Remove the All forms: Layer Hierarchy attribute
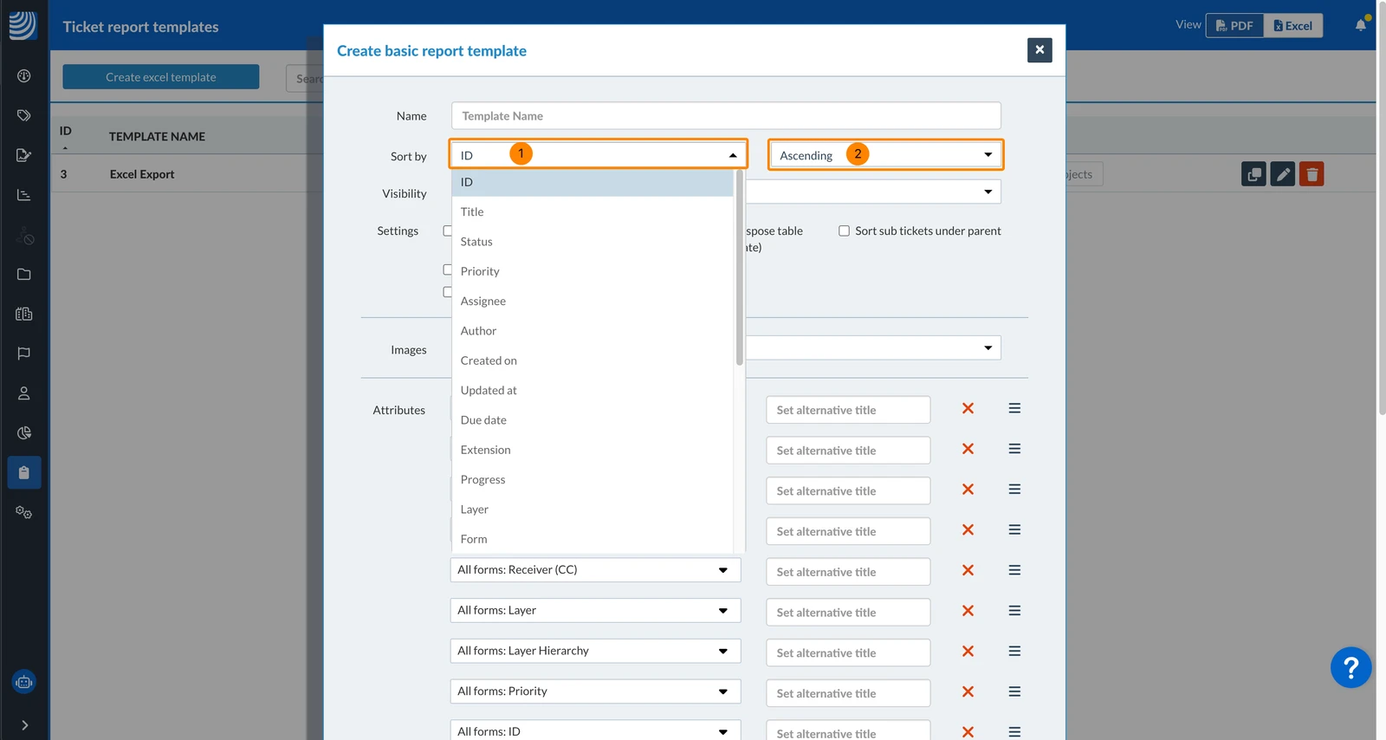1386x740 pixels. point(968,652)
